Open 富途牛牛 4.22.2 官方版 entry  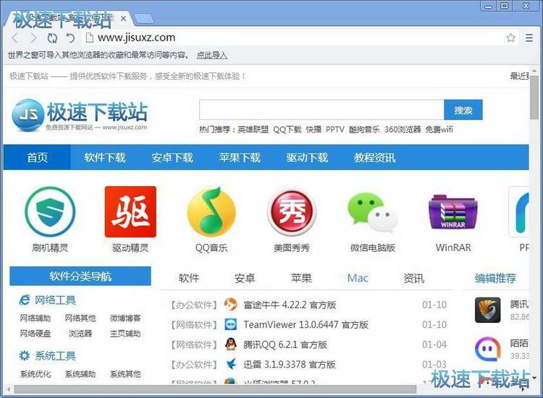[290, 305]
